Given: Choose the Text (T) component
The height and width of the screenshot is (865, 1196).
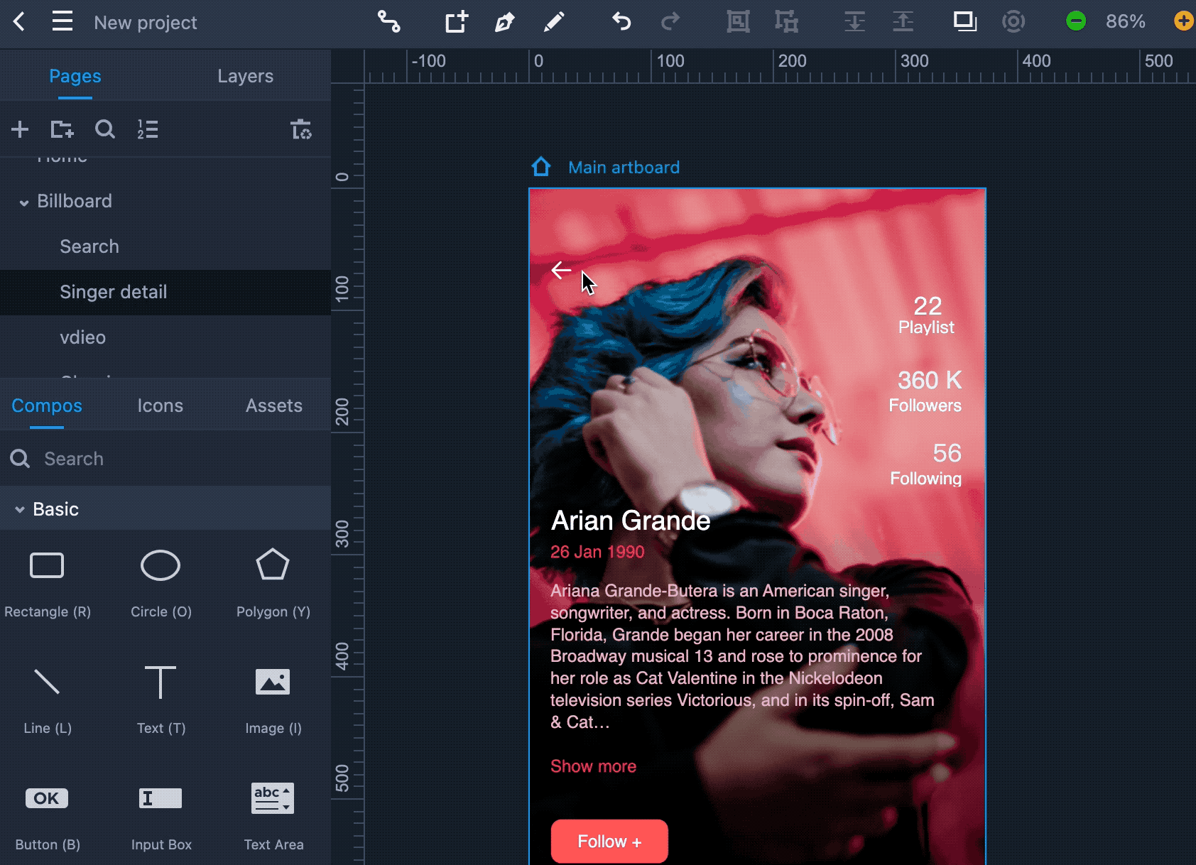Looking at the screenshot, I should [x=161, y=700].
